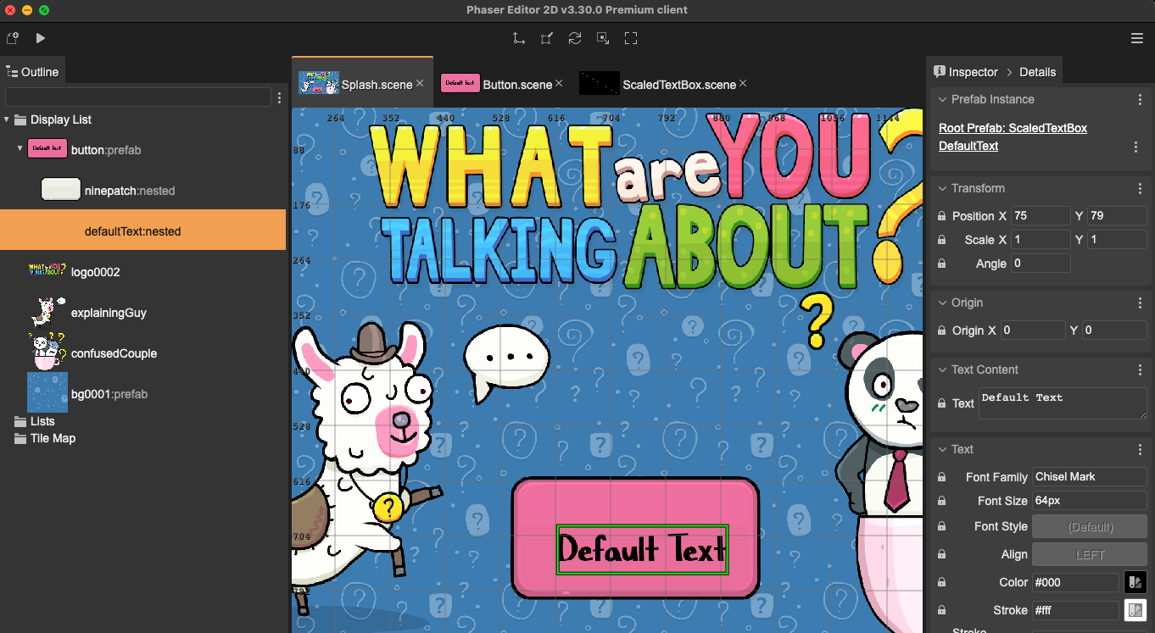The image size is (1155, 633).
Task: Click the Play project button
Action: tap(40, 38)
